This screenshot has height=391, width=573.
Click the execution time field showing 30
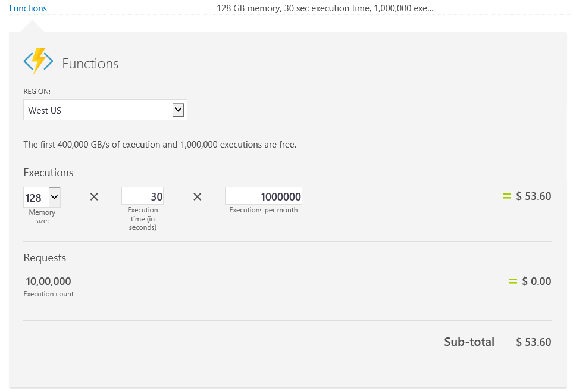pos(143,196)
